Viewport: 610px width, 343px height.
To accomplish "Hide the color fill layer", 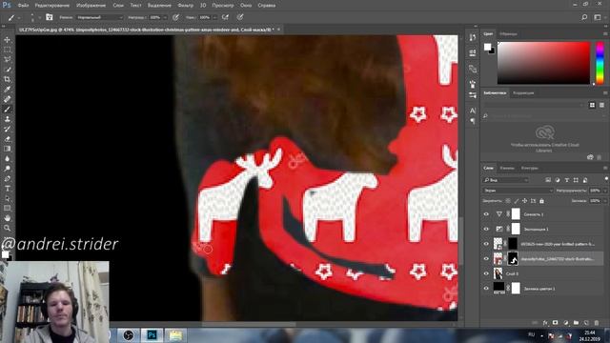I will tap(486, 288).
